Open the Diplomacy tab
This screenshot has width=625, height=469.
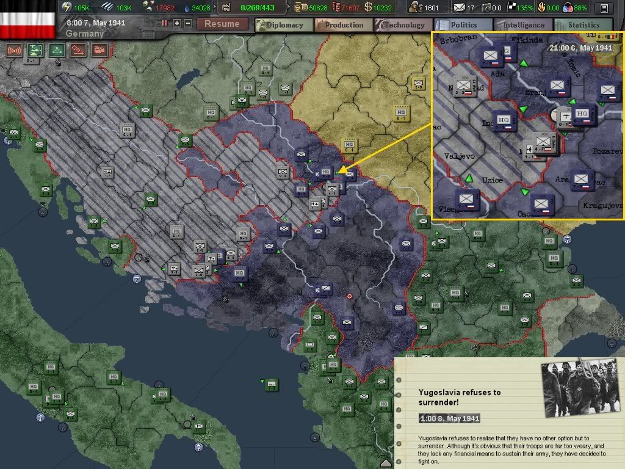284,24
